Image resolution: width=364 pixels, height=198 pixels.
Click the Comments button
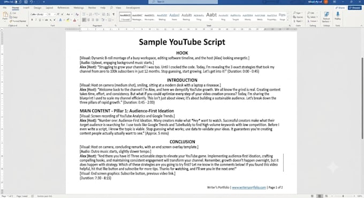pos(355,7)
